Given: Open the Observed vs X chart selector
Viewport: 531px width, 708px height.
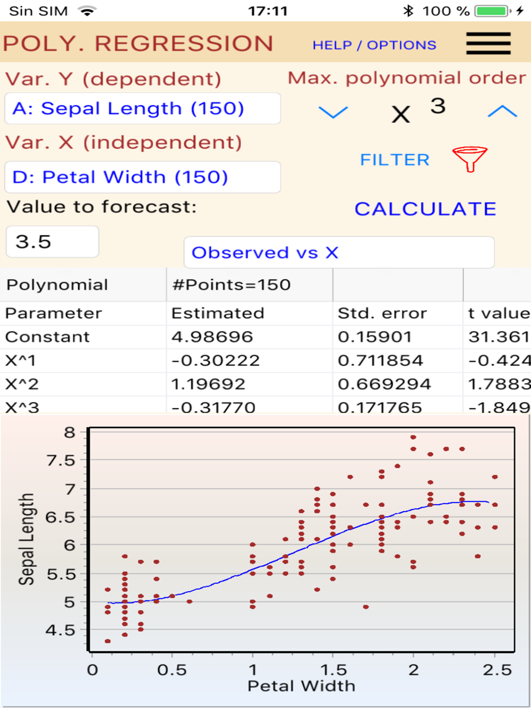Looking at the screenshot, I should (x=339, y=253).
